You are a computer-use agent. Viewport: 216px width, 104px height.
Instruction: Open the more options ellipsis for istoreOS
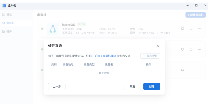(x=199, y=29)
